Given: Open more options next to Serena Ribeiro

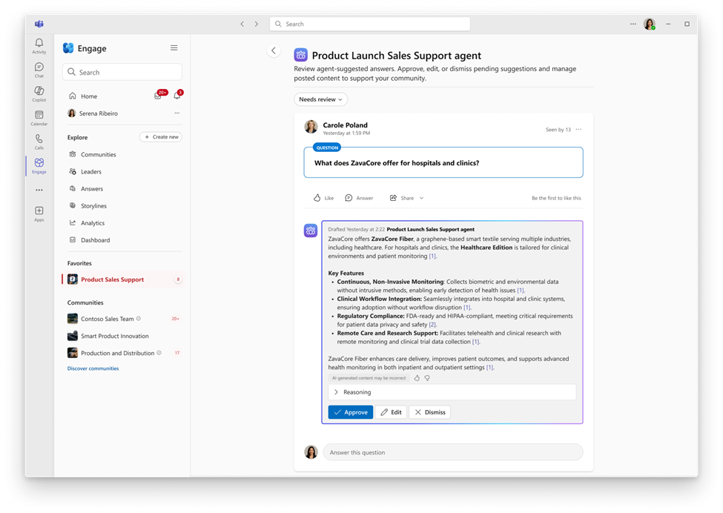Looking at the screenshot, I should 176,113.
